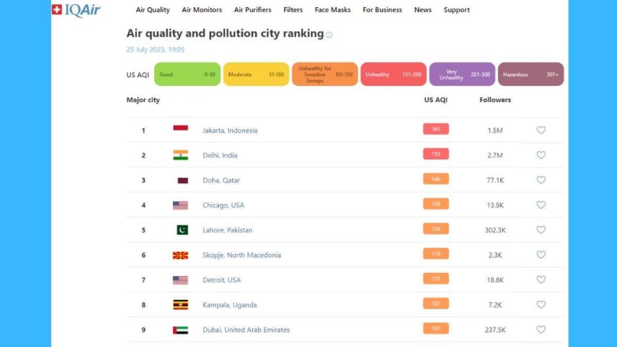The width and height of the screenshot is (617, 347).
Task: Favorite Skopje, North Macedonia with the heart icon
Action: click(541, 254)
